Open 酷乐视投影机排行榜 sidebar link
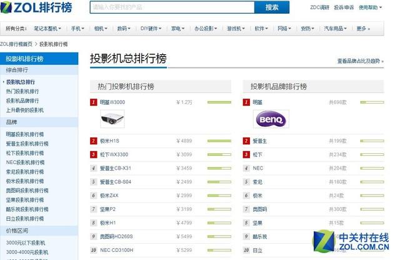This screenshot has width=400, height=260. pyautogui.click(x=27, y=209)
